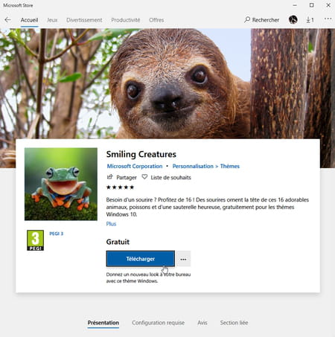Viewport: 335px width, 337px height.
Task: Open the Thèmes category link
Action: [x=230, y=166]
